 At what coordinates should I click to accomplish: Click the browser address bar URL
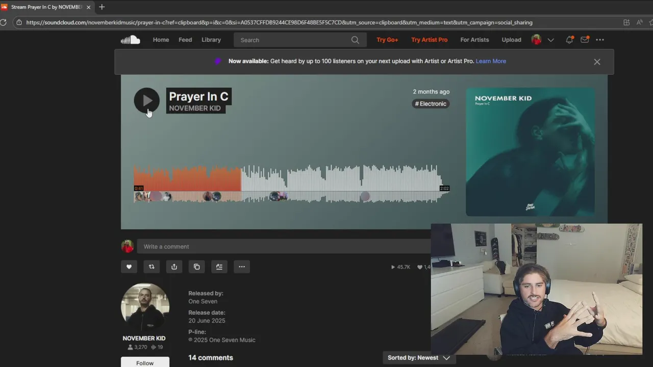279,22
